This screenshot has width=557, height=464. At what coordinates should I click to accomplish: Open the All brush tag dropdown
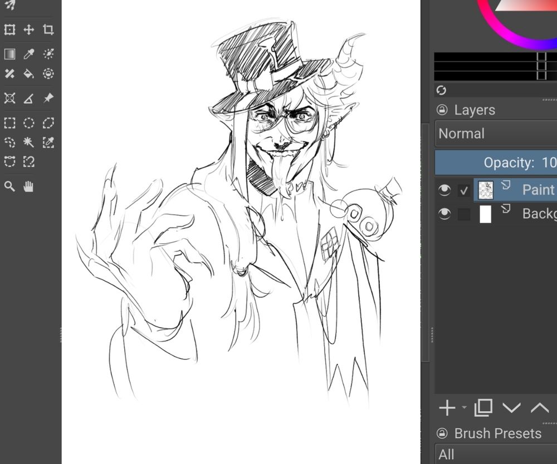pyautogui.click(x=496, y=454)
